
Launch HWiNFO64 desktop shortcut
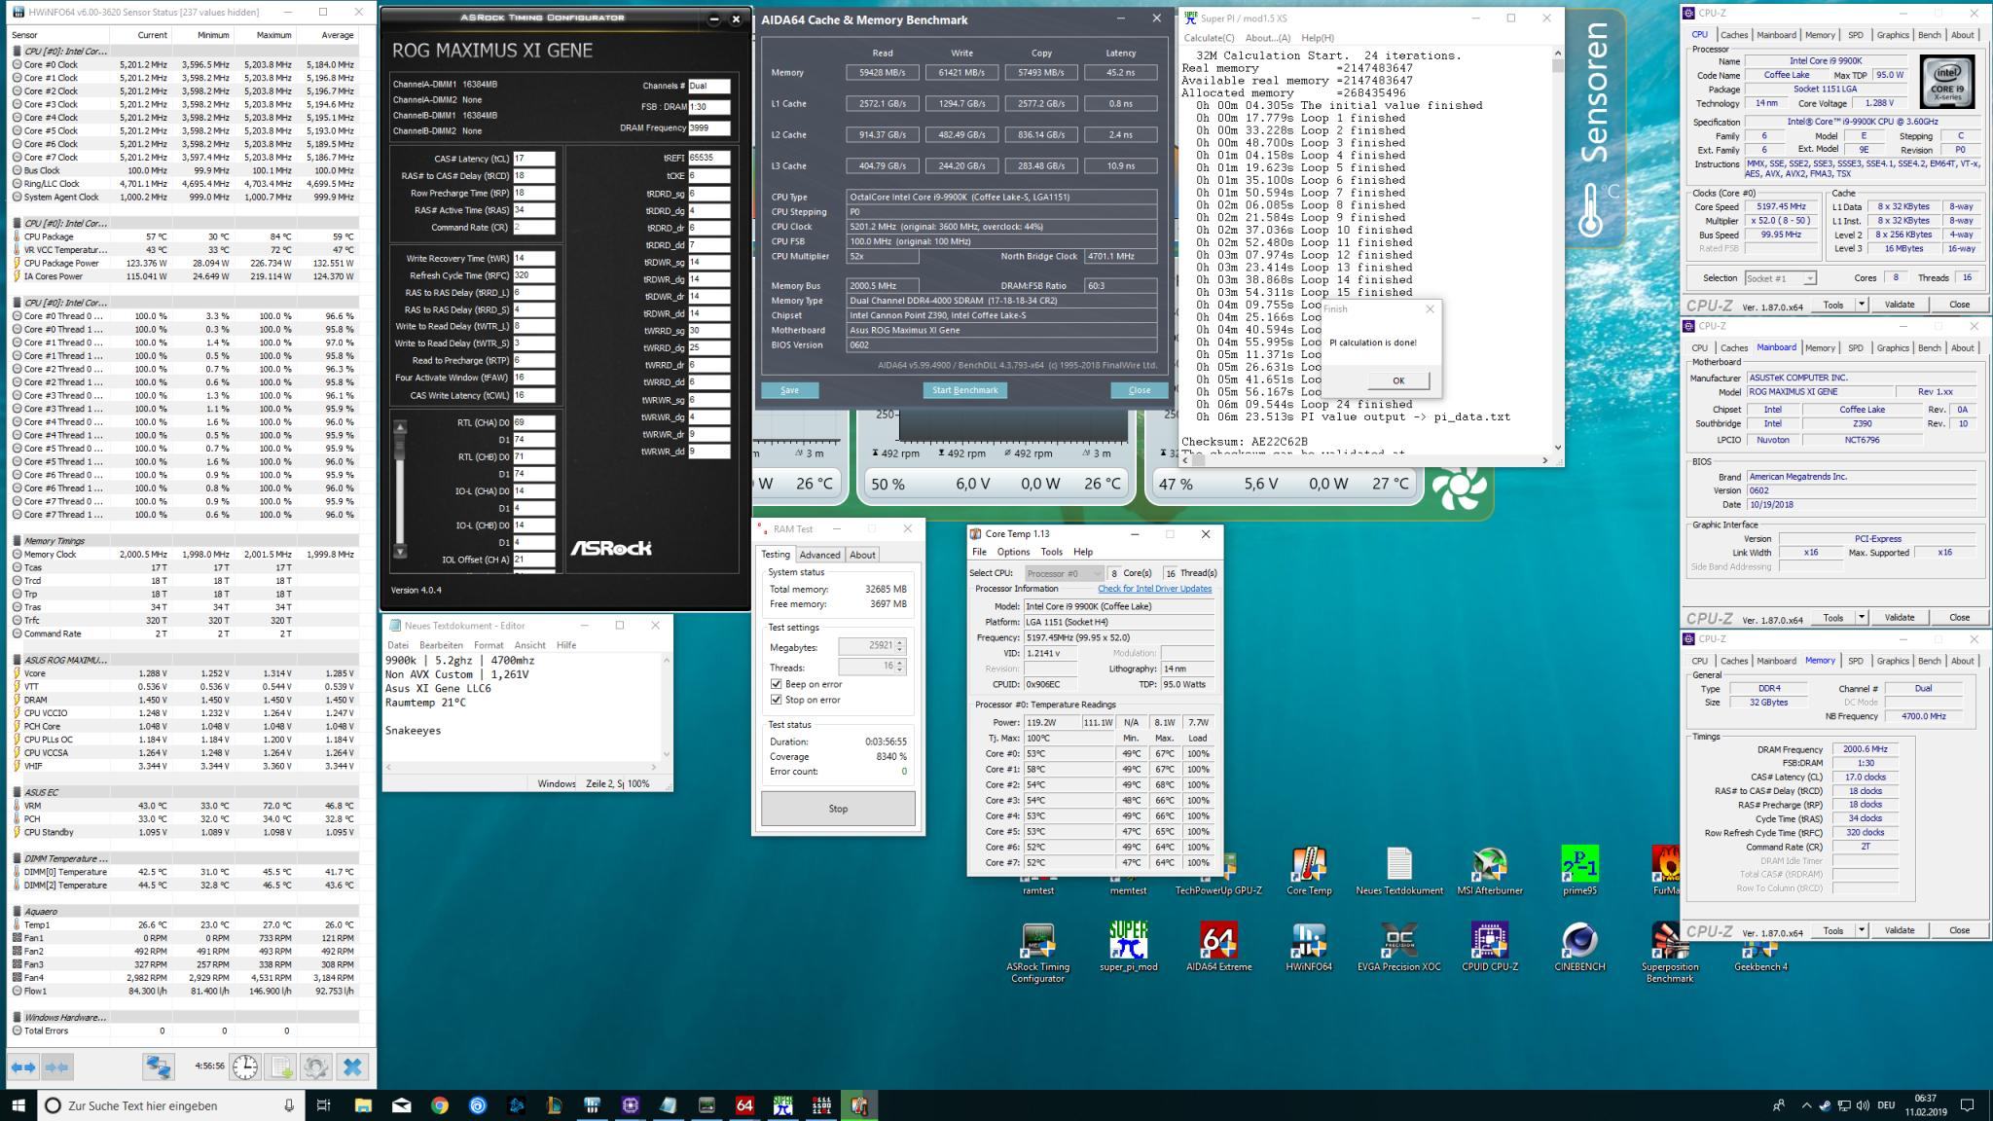coord(1309,947)
